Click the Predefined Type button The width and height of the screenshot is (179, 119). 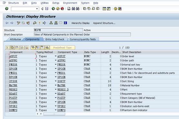tap(62, 48)
